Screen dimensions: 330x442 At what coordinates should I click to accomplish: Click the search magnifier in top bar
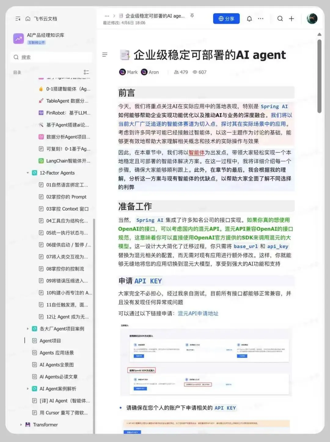(280, 19)
